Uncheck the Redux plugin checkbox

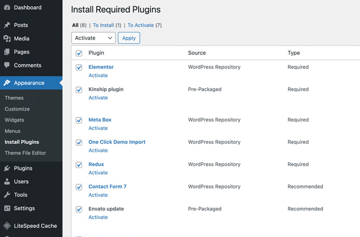79,165
